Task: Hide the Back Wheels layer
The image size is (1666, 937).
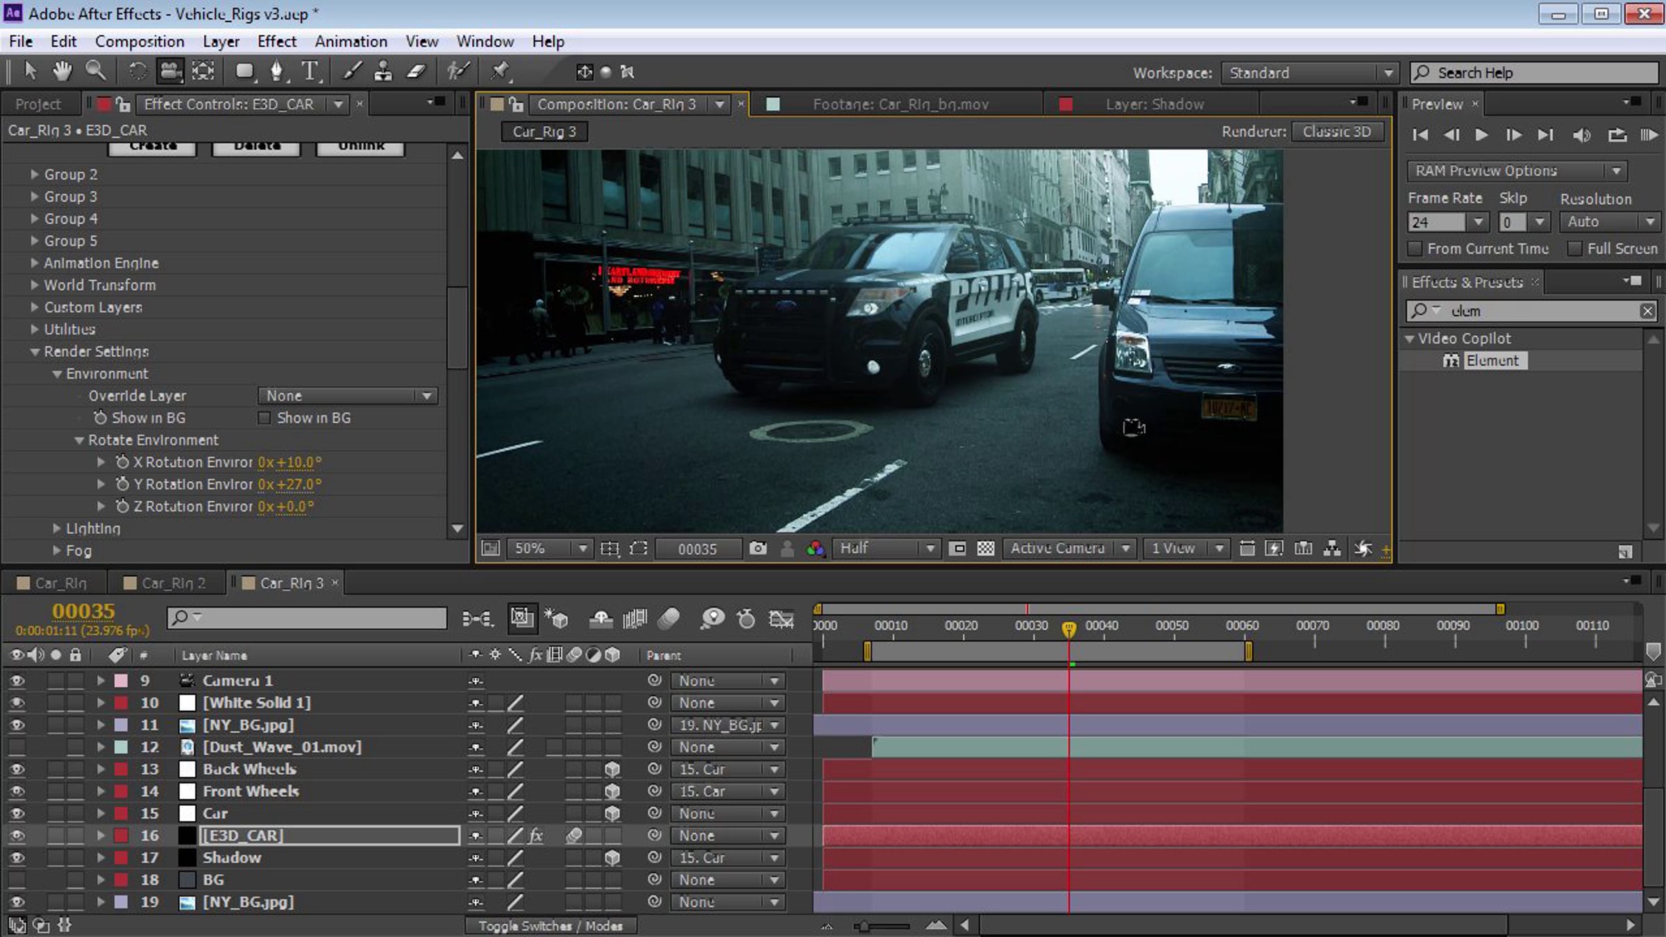Action: point(17,769)
